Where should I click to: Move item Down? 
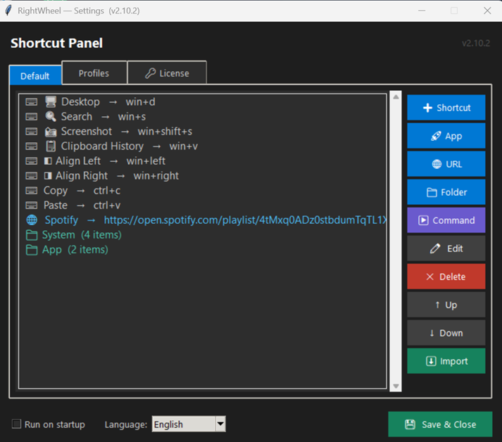pyautogui.click(x=446, y=333)
